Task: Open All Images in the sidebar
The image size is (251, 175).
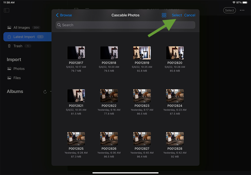Action: tap(22, 28)
